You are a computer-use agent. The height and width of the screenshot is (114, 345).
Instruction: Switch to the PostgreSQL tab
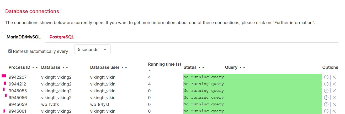[x=62, y=37]
